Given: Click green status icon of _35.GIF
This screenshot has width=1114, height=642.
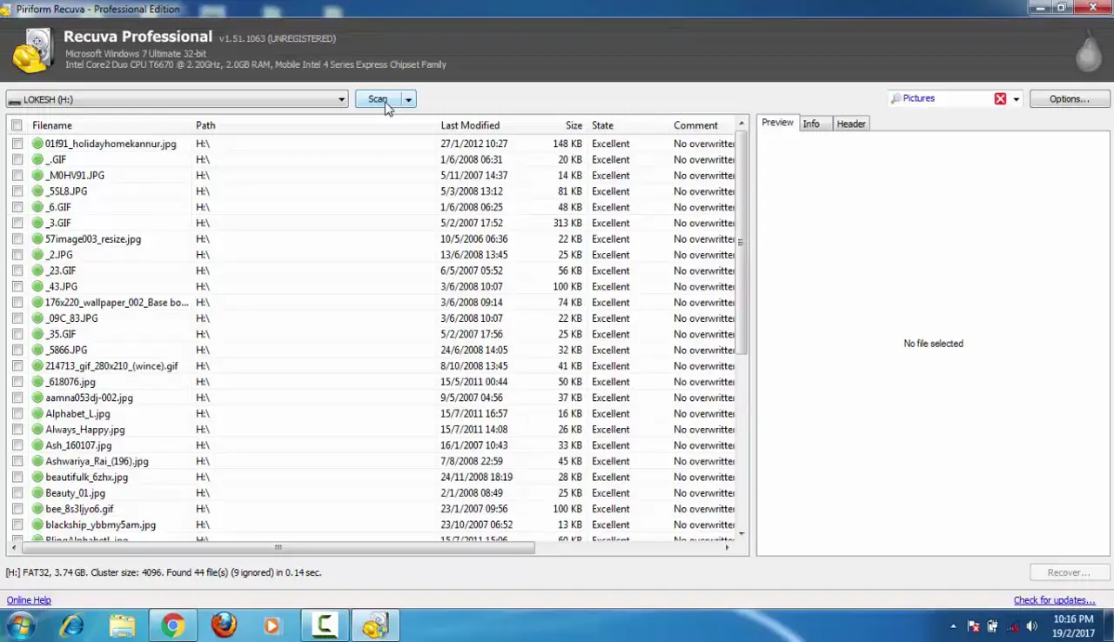Looking at the screenshot, I should [x=37, y=334].
